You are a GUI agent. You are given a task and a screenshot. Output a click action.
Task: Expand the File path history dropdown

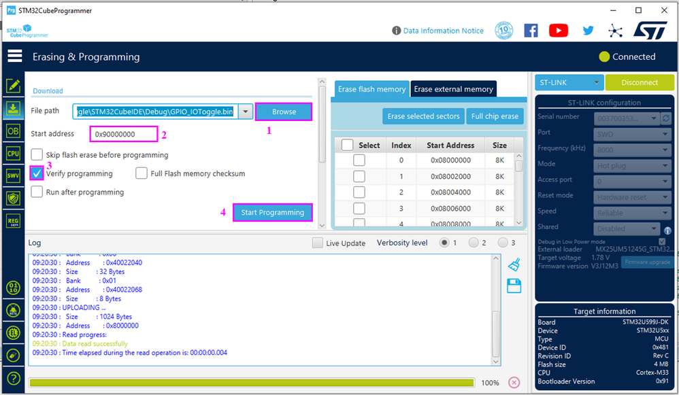246,111
